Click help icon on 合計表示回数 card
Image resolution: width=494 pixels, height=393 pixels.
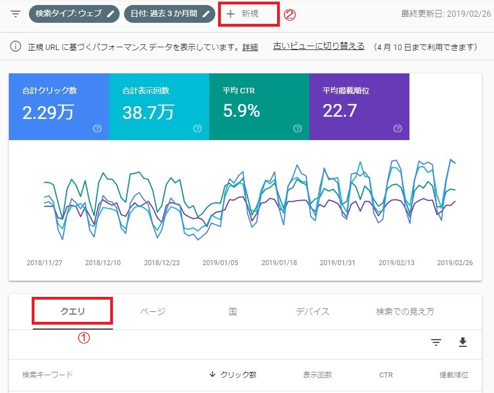point(197,128)
